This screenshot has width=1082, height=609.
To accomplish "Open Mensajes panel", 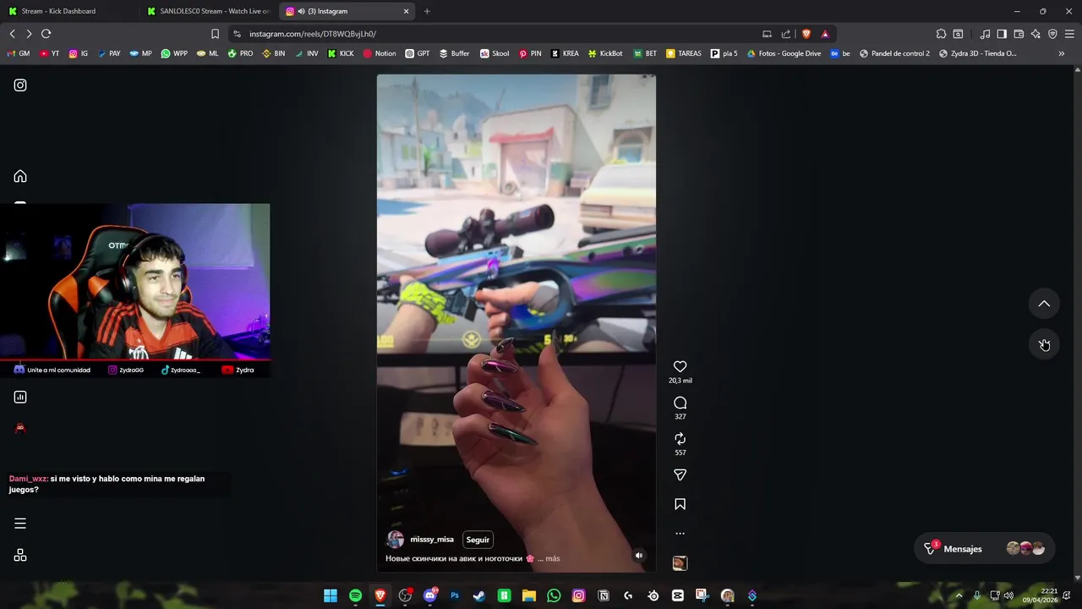I will [986, 549].
